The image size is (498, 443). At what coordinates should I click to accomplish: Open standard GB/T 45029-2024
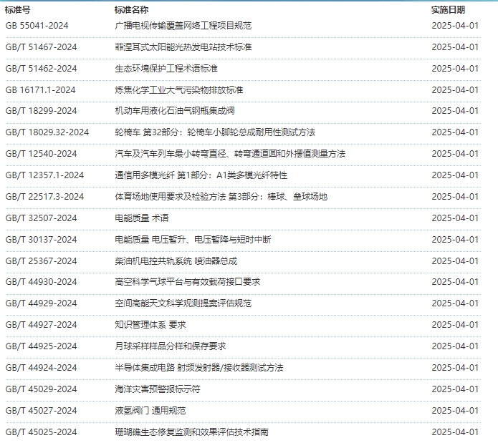point(41,389)
